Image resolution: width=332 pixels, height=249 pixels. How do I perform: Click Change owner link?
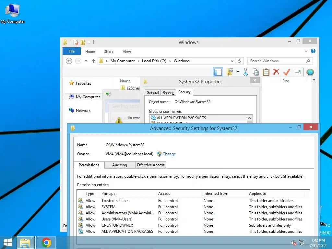(169, 154)
